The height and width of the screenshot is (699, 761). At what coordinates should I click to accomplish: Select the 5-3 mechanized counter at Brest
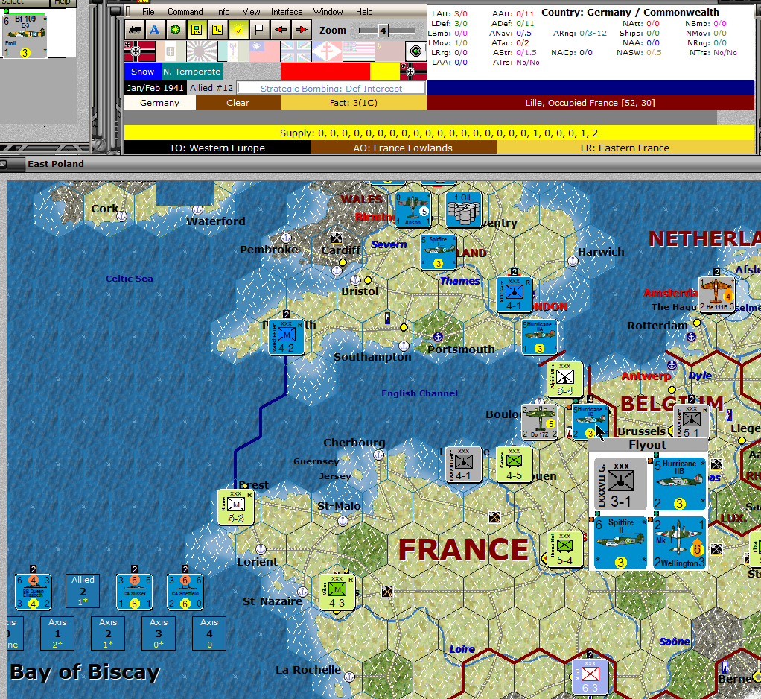coord(236,507)
